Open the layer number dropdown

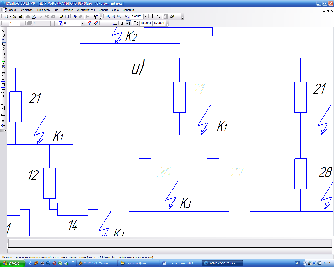(82, 23)
